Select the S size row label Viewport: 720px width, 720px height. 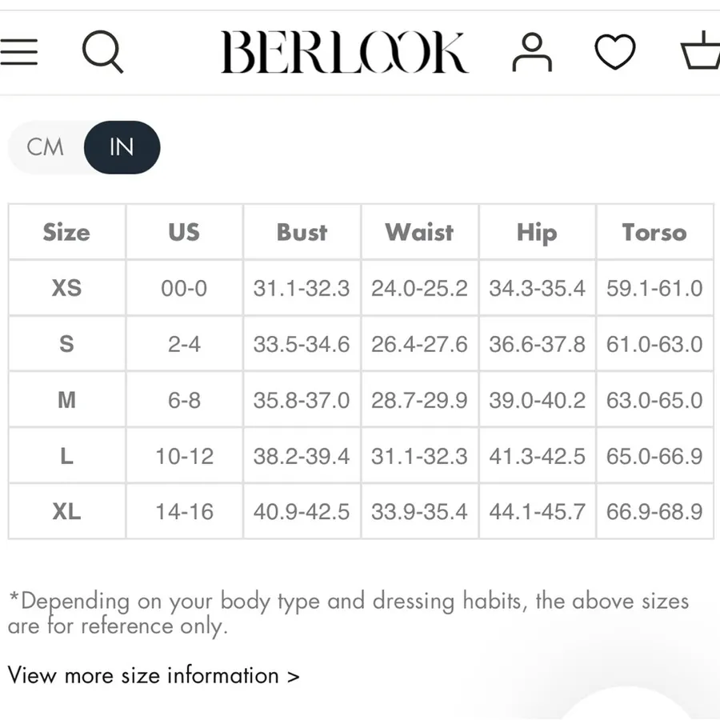[66, 344]
